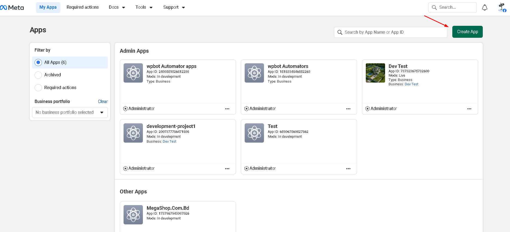The width and height of the screenshot is (510, 232).
Task: Open more options for Test app
Action: point(348,169)
